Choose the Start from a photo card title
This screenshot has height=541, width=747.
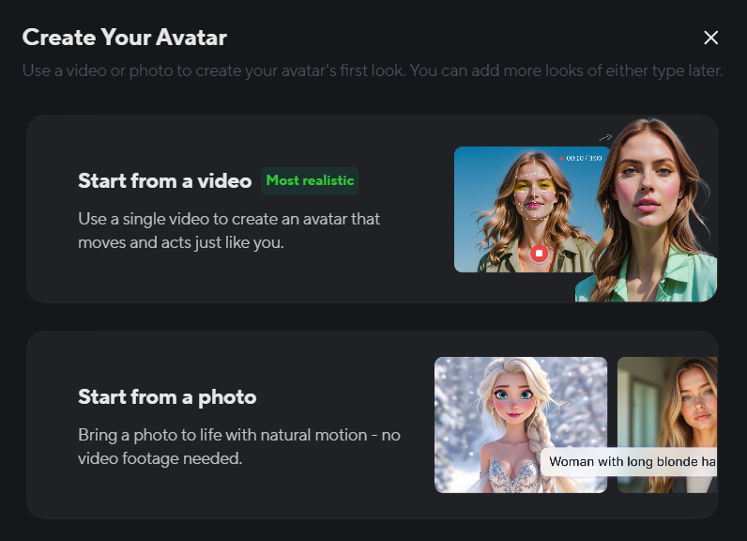click(167, 397)
